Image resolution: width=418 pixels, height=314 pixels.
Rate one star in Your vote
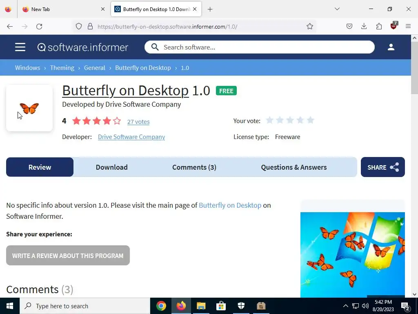(x=269, y=121)
